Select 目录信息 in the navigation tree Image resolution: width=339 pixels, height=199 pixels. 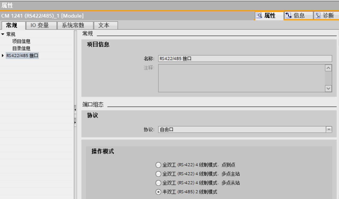(21, 48)
